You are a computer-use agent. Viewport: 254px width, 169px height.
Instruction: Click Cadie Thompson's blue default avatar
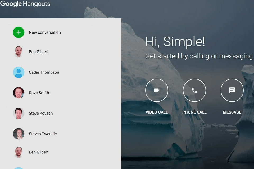click(x=19, y=72)
